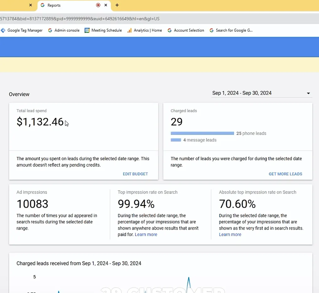Open the Google Tag Manager bookmark
Viewport: 319px width, 293px height.
22,30
